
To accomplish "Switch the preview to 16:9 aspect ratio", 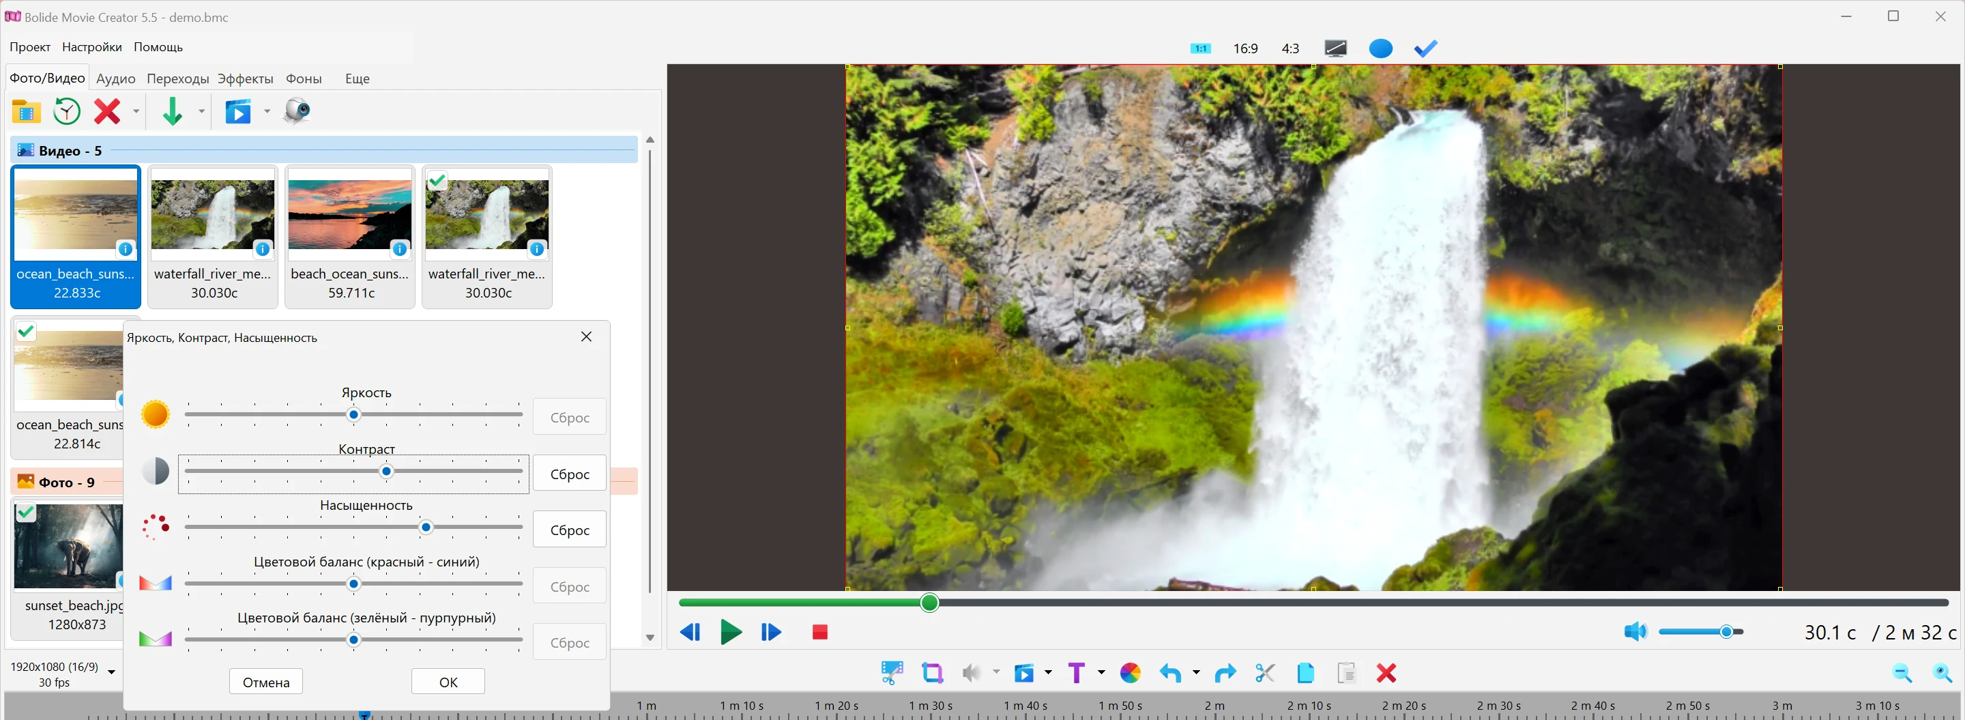I will coord(1245,49).
